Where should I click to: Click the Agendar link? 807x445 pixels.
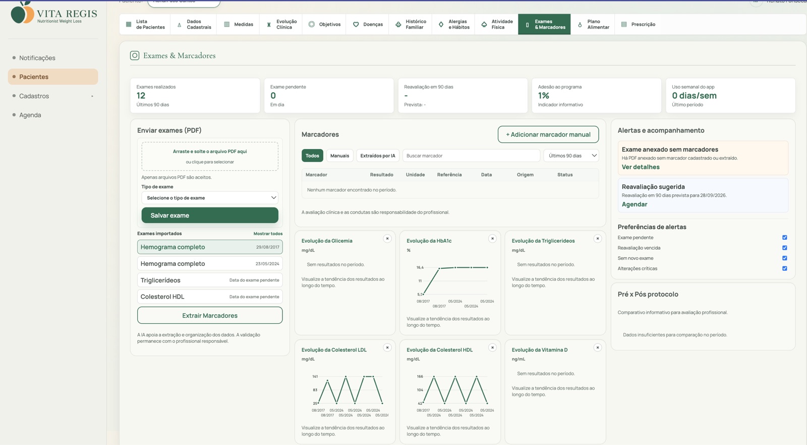[635, 204]
